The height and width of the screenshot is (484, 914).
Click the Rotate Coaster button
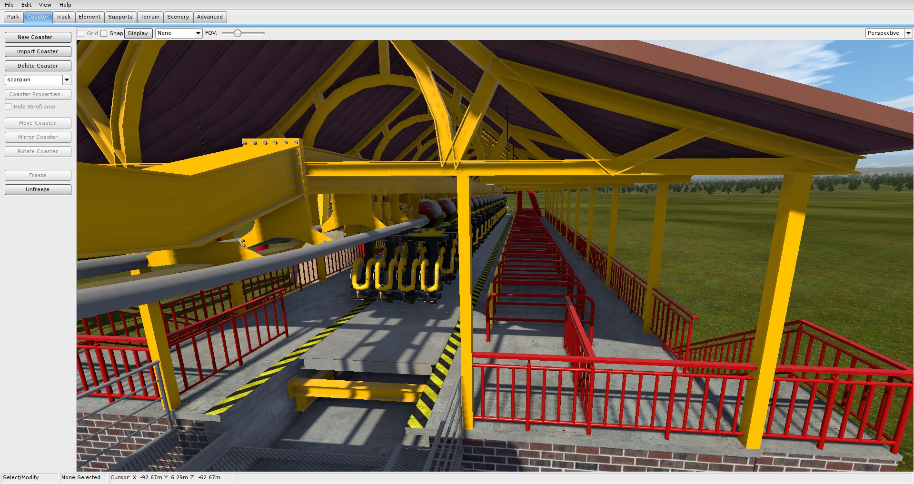point(38,151)
